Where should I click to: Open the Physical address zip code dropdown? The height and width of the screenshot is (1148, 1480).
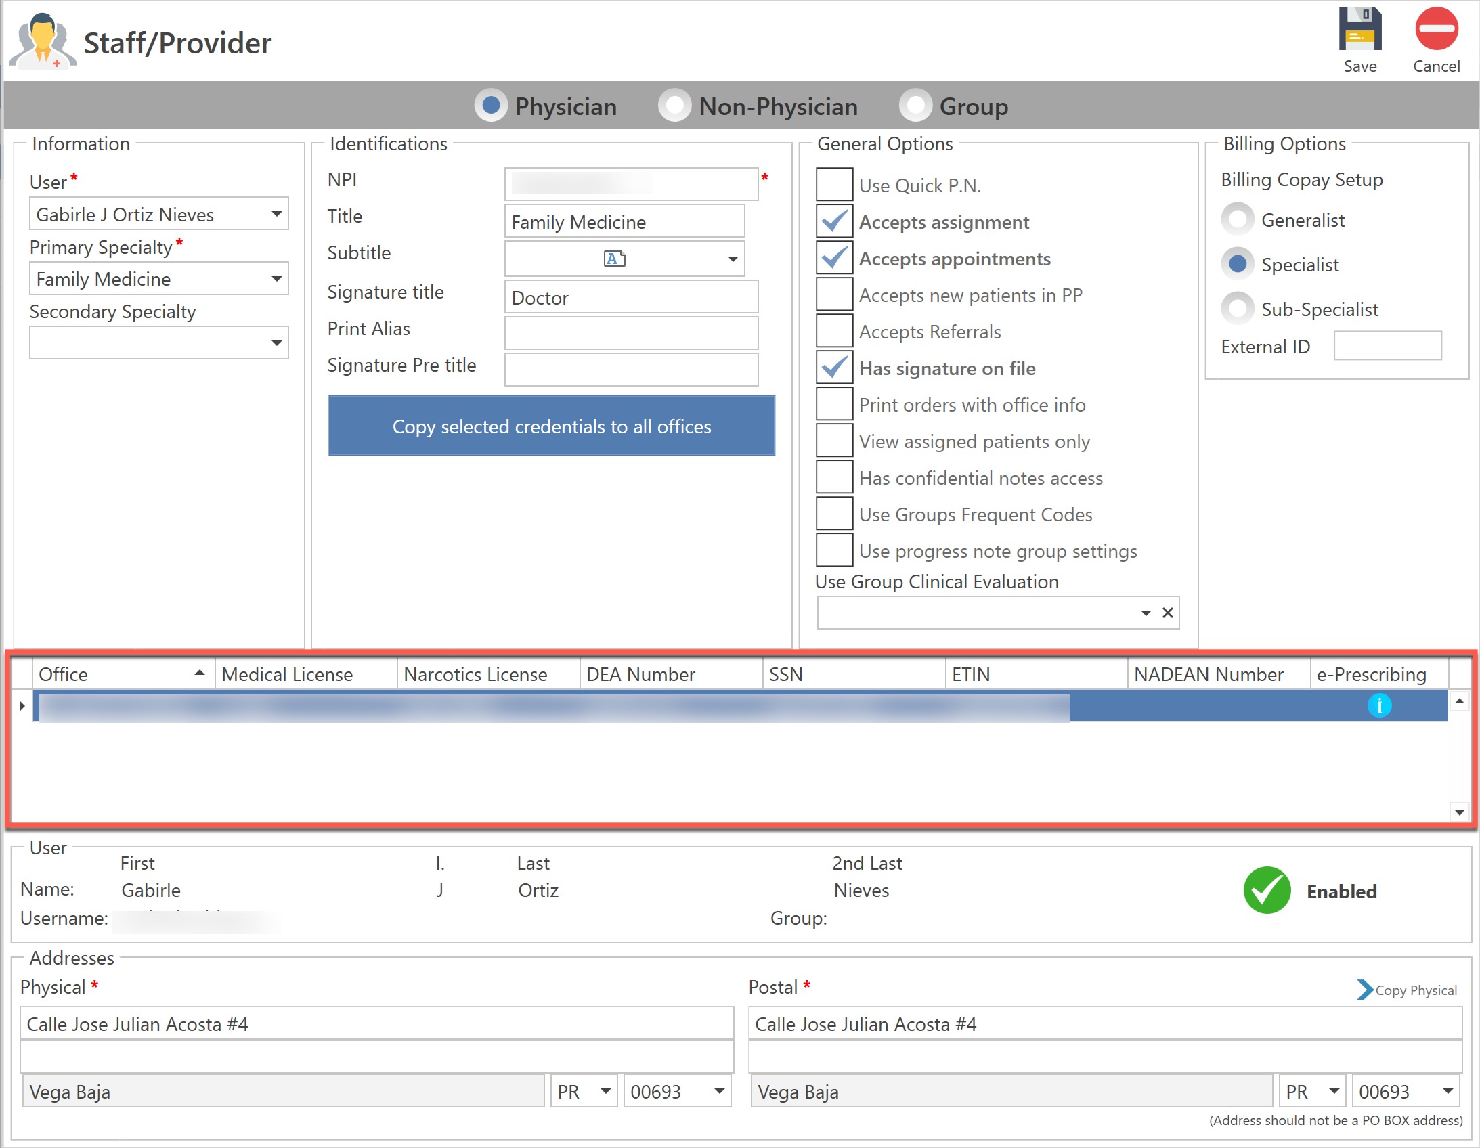point(719,1091)
